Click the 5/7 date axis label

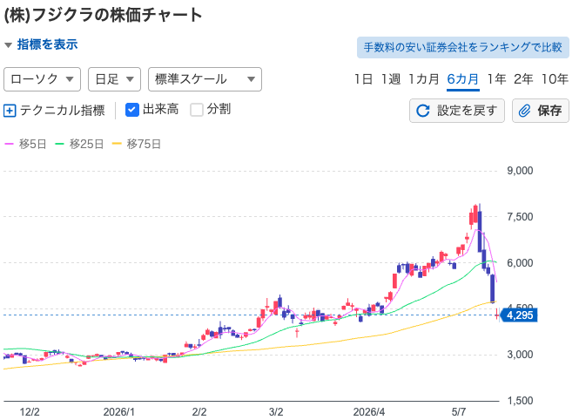[459, 412]
